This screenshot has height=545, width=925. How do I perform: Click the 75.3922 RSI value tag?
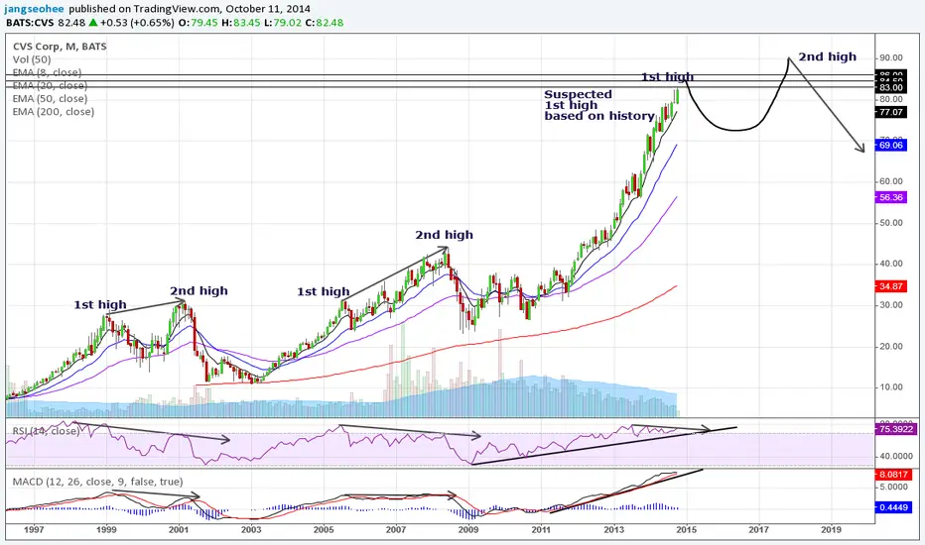coord(895,429)
